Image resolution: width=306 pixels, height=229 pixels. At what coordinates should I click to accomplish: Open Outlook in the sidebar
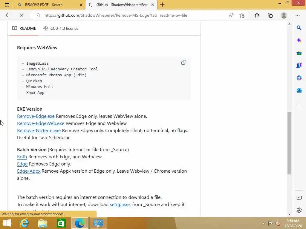pyautogui.click(x=299, y=90)
